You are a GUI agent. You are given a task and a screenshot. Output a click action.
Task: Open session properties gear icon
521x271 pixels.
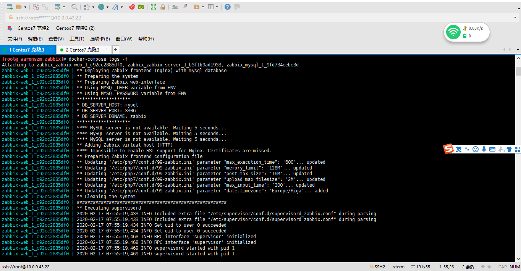click(x=58, y=7)
